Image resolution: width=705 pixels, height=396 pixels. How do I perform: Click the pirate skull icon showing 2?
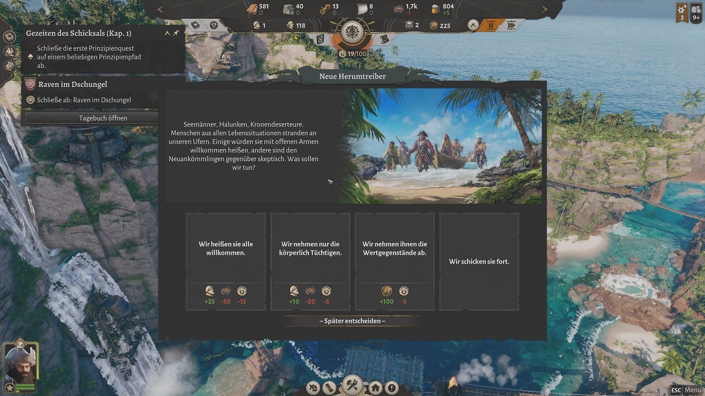coord(409,25)
